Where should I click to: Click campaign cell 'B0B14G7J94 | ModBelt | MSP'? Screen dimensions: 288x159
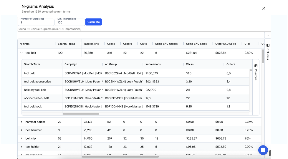(83, 73)
